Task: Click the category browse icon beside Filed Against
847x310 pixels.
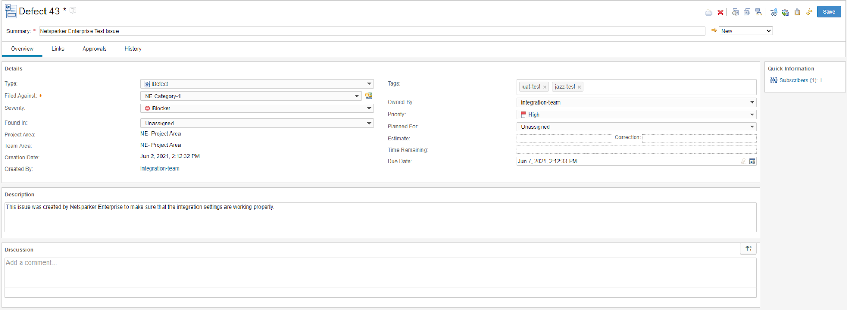Action: coord(368,96)
